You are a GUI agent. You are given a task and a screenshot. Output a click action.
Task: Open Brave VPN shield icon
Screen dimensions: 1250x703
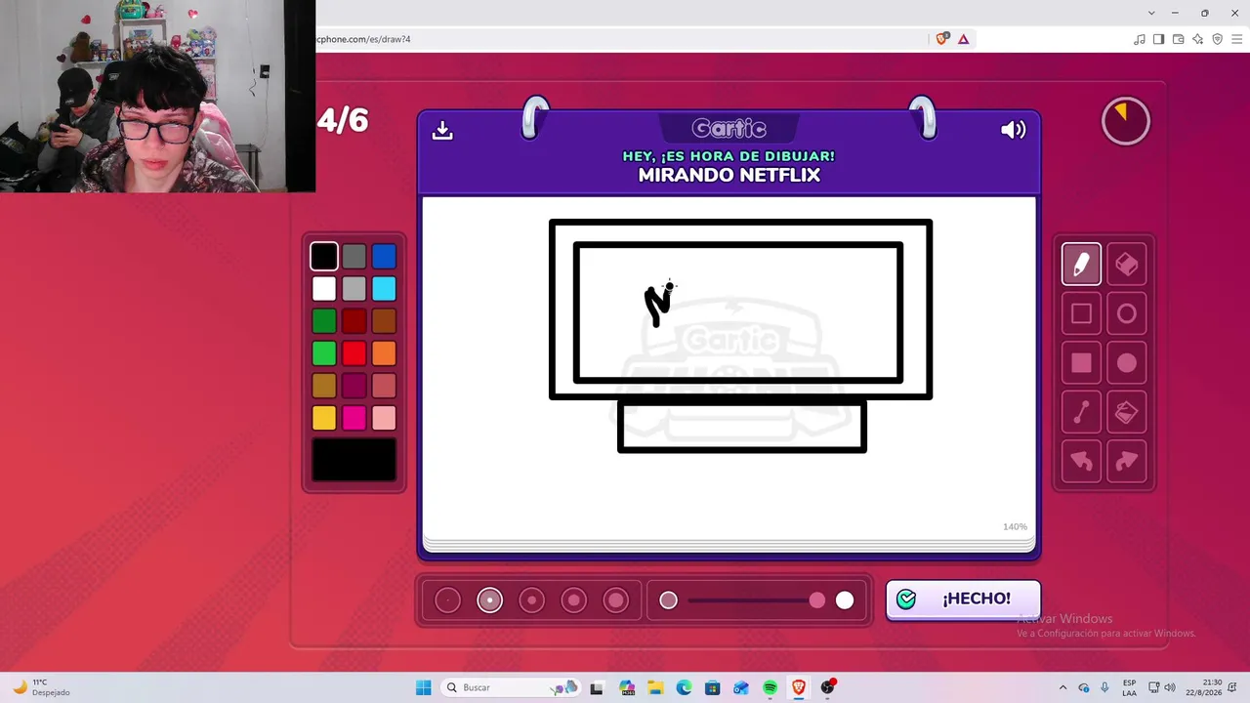pos(1218,39)
